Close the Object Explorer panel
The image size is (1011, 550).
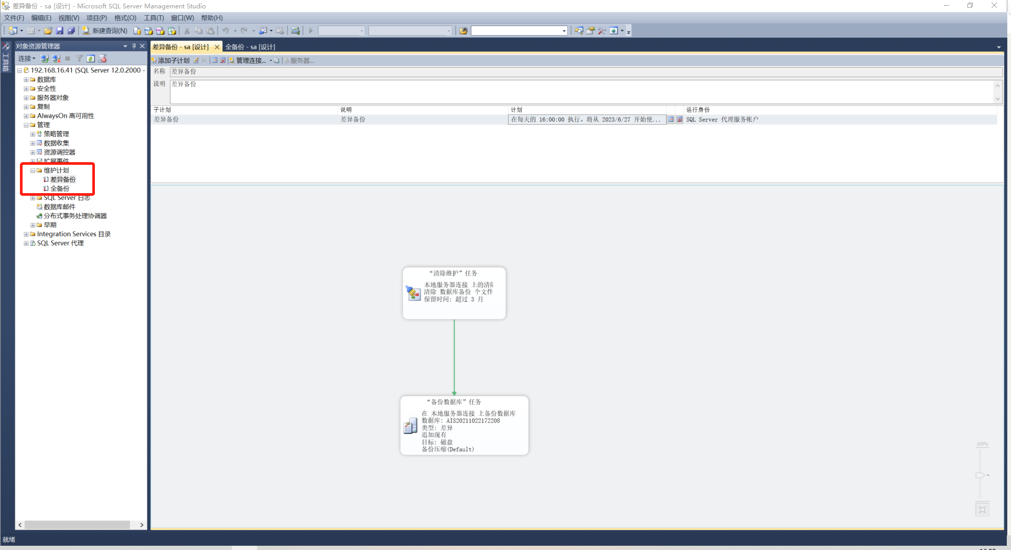tap(142, 46)
